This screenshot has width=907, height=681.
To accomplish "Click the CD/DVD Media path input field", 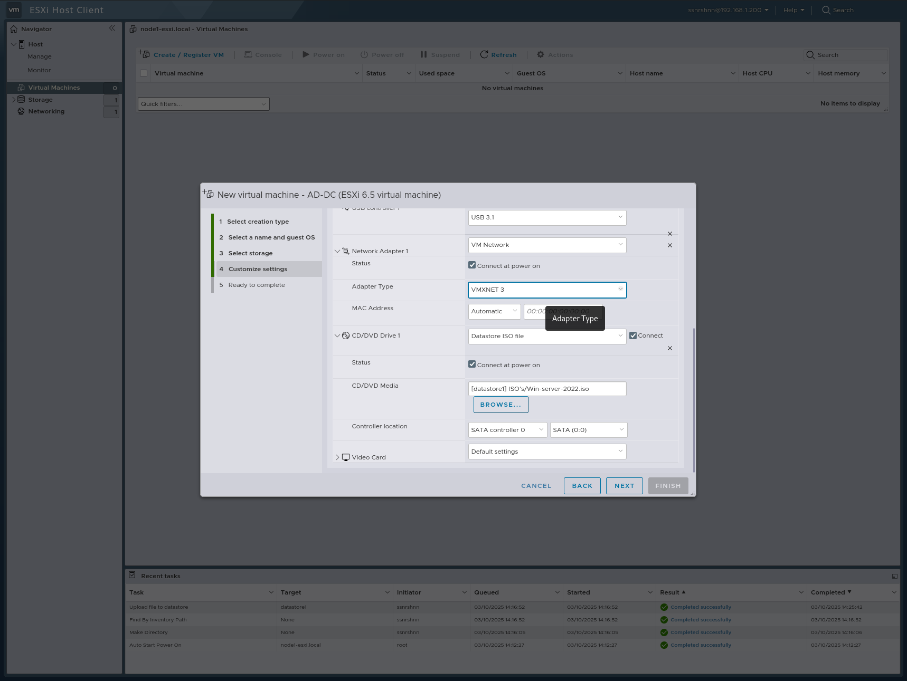I will tap(547, 389).
